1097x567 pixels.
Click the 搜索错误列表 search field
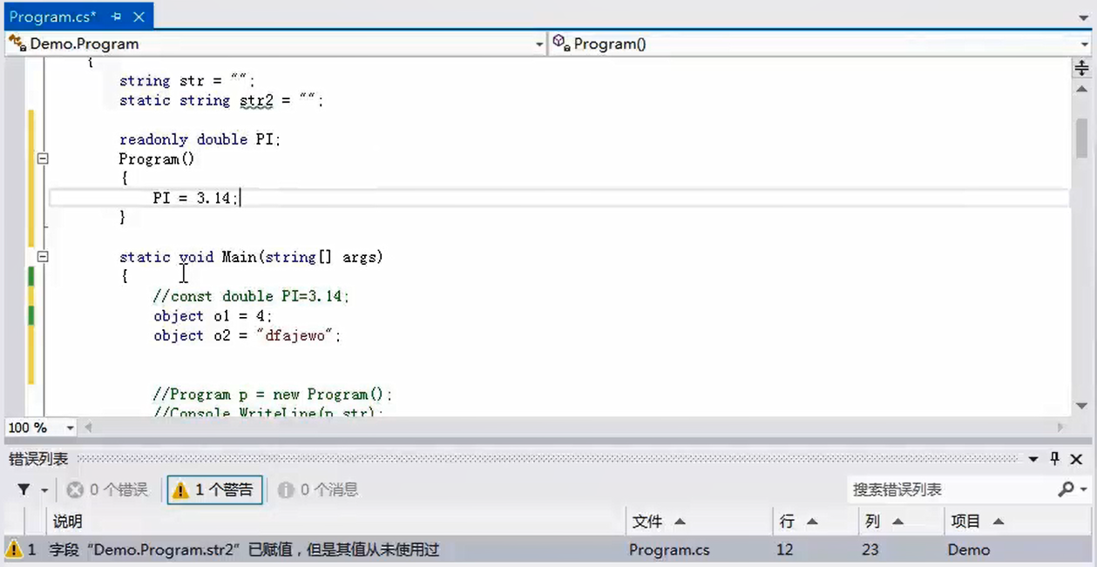950,489
